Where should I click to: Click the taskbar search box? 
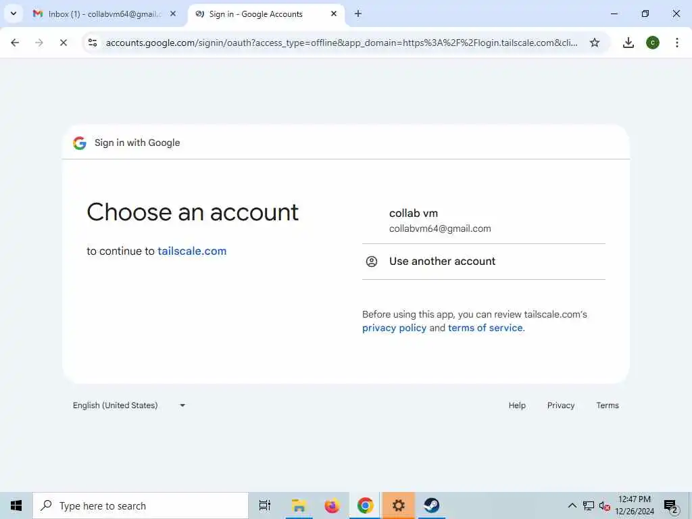click(141, 505)
